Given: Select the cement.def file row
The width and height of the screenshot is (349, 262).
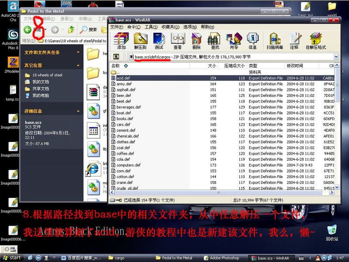Looking at the screenshot, I should pos(222,130).
